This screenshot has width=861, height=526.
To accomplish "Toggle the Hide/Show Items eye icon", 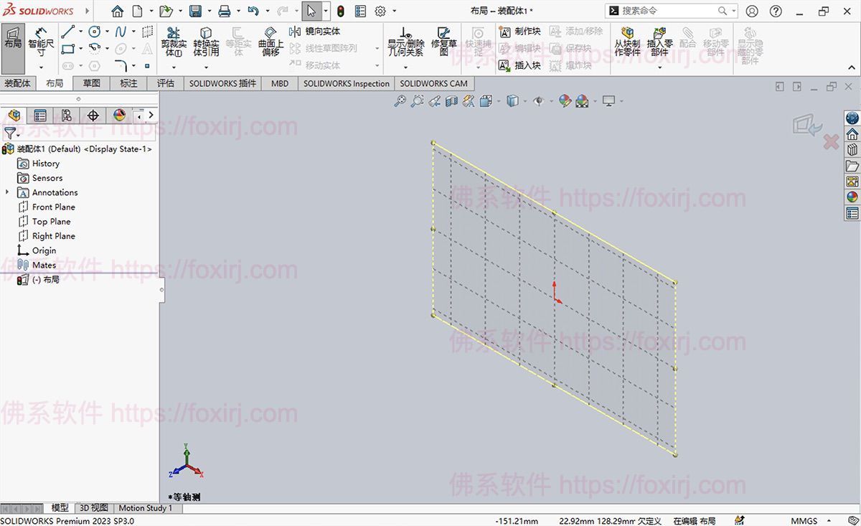I will coord(539,101).
